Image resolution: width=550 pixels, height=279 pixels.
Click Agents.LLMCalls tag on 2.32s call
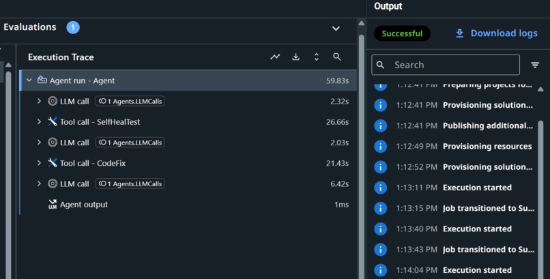(130, 101)
